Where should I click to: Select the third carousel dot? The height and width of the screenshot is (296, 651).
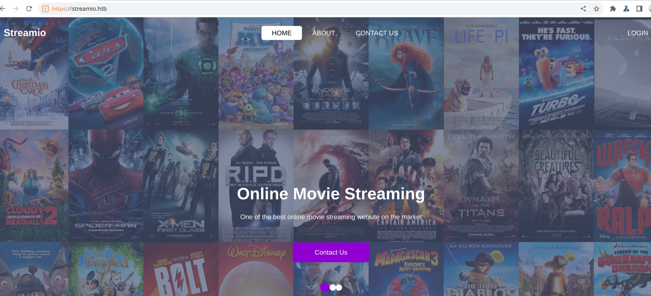click(x=339, y=287)
